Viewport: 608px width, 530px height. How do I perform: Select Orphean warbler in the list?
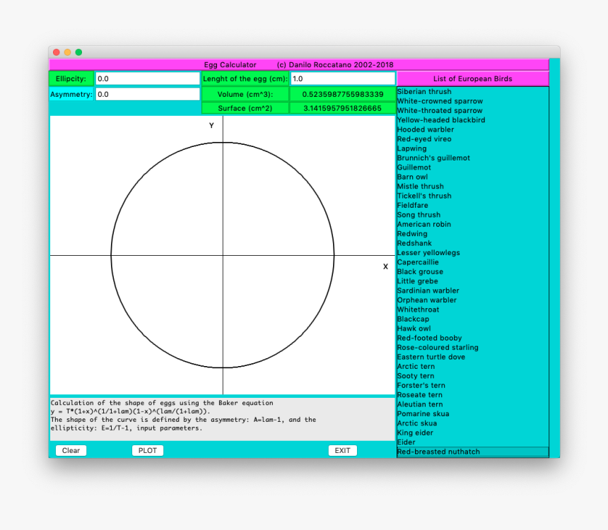coord(473,300)
